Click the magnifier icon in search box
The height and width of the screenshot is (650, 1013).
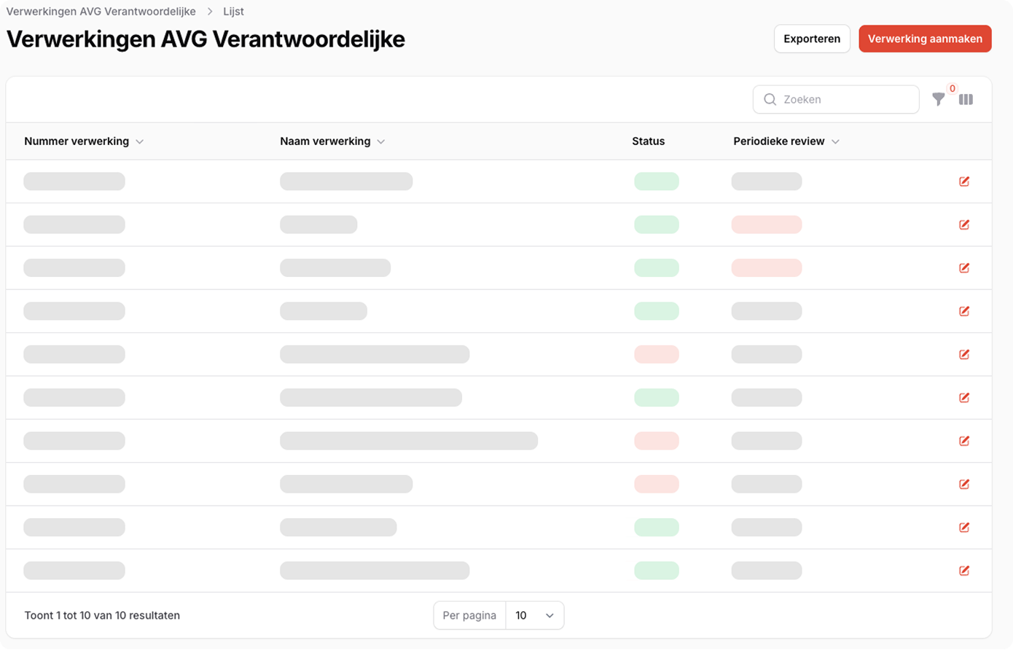[x=770, y=100]
